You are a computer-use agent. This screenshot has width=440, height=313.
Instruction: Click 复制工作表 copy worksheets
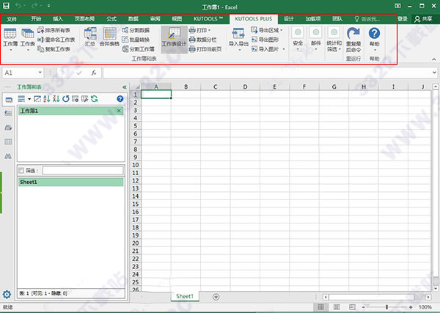[54, 49]
